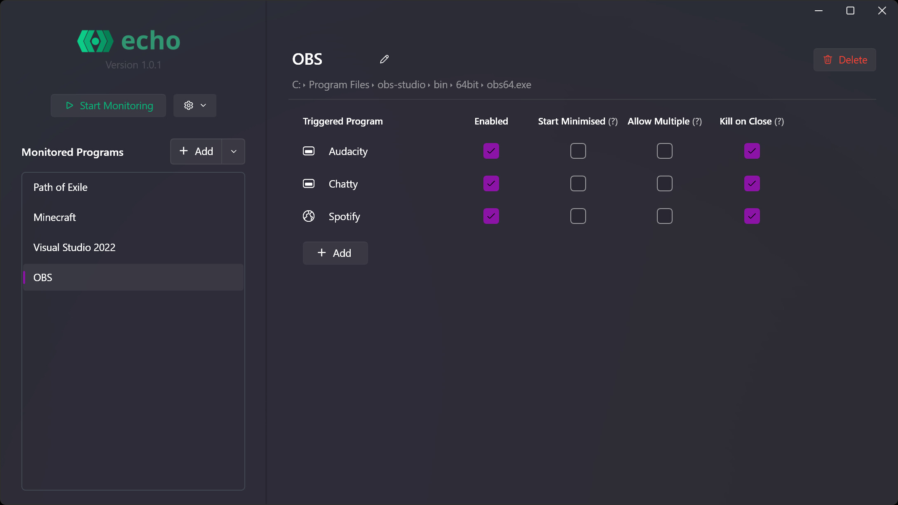Uncheck Kill on Close for Spotify
The width and height of the screenshot is (898, 505).
(x=752, y=216)
